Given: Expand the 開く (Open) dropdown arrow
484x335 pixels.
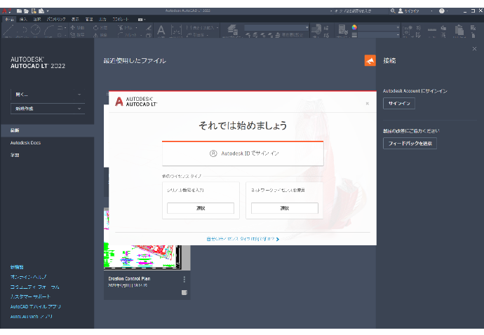Looking at the screenshot, I should tap(79, 95).
